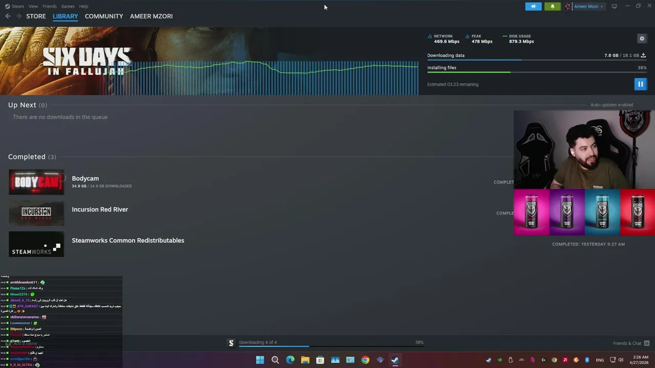The height and width of the screenshot is (368, 655).
Task: Click the NVIDIA system tray icon
Action: pyautogui.click(x=500, y=360)
